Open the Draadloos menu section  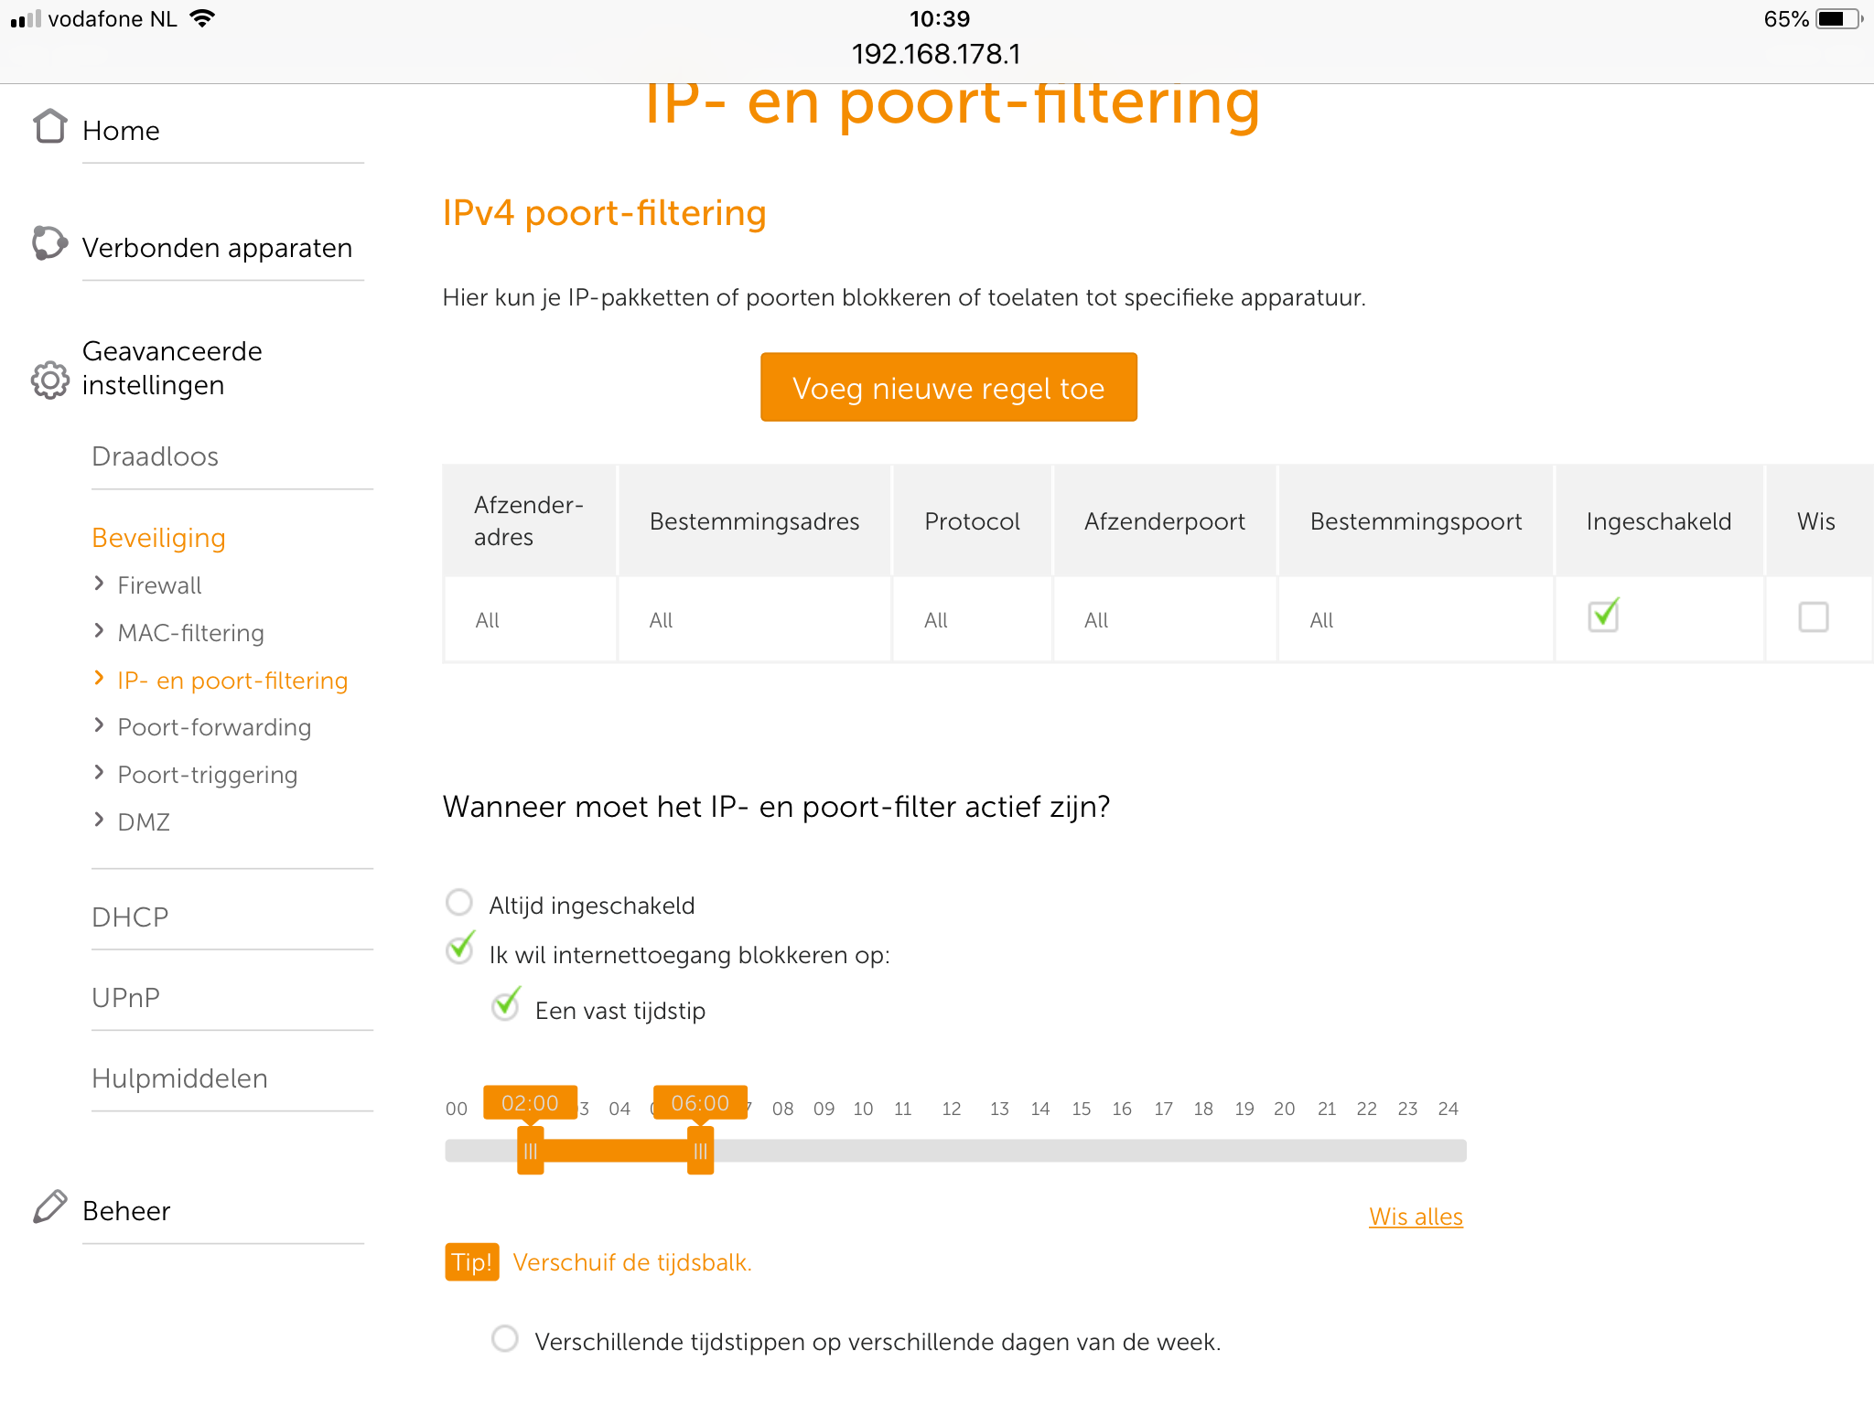tap(156, 456)
